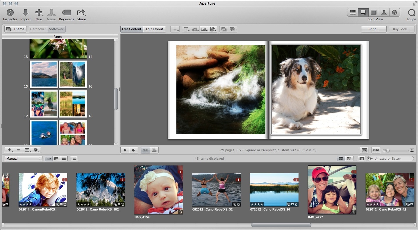Image resolution: width=418 pixels, height=230 pixels.
Task: Open the book action gear menu
Action: point(37,150)
